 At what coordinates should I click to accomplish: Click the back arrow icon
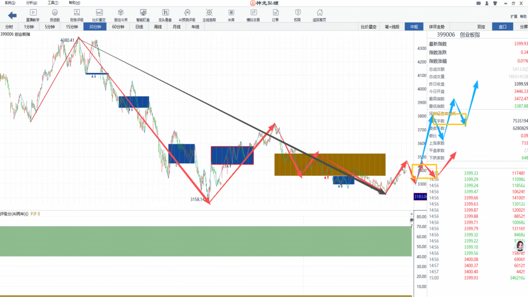click(13, 15)
